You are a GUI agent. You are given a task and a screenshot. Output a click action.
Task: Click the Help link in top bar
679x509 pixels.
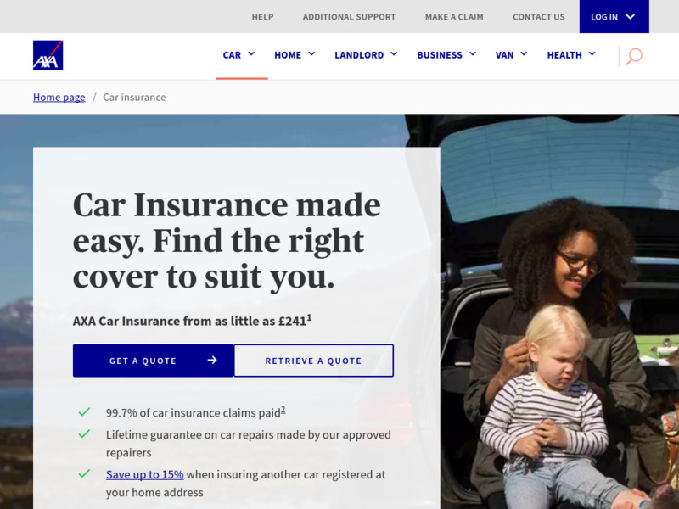263,17
